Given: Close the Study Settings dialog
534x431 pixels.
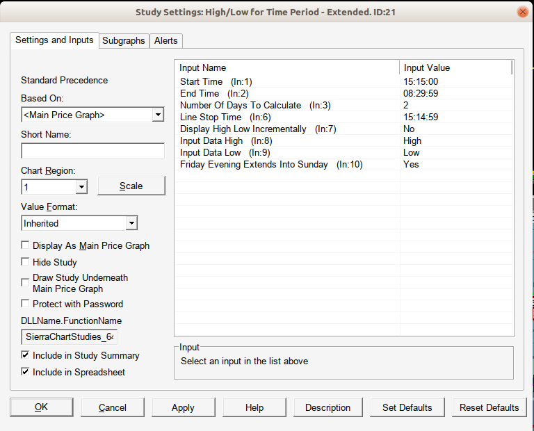Looking at the screenshot, I should [x=522, y=12].
